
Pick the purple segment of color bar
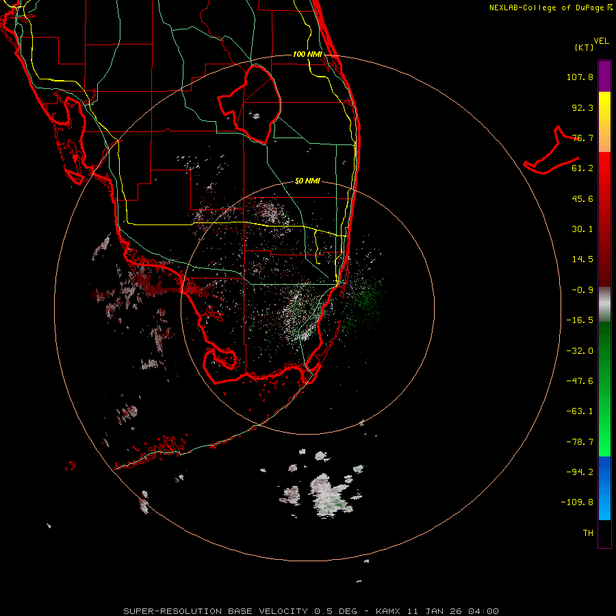[604, 76]
